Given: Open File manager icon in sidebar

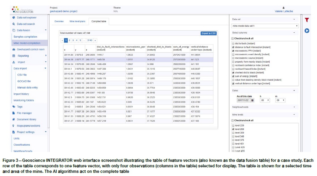Looking at the screenshot, I should [14, 113].
